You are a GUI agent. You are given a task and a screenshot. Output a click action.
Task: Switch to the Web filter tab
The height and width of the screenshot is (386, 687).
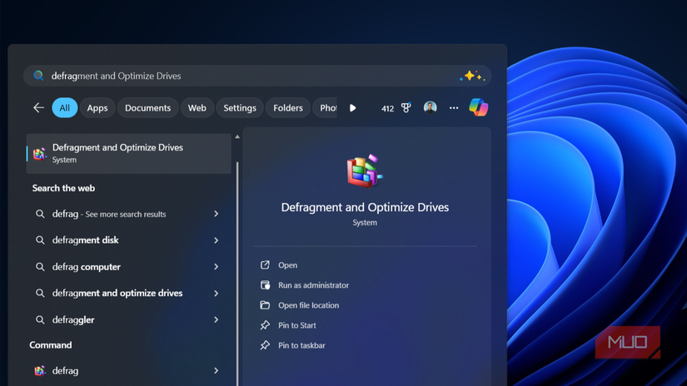tap(197, 108)
